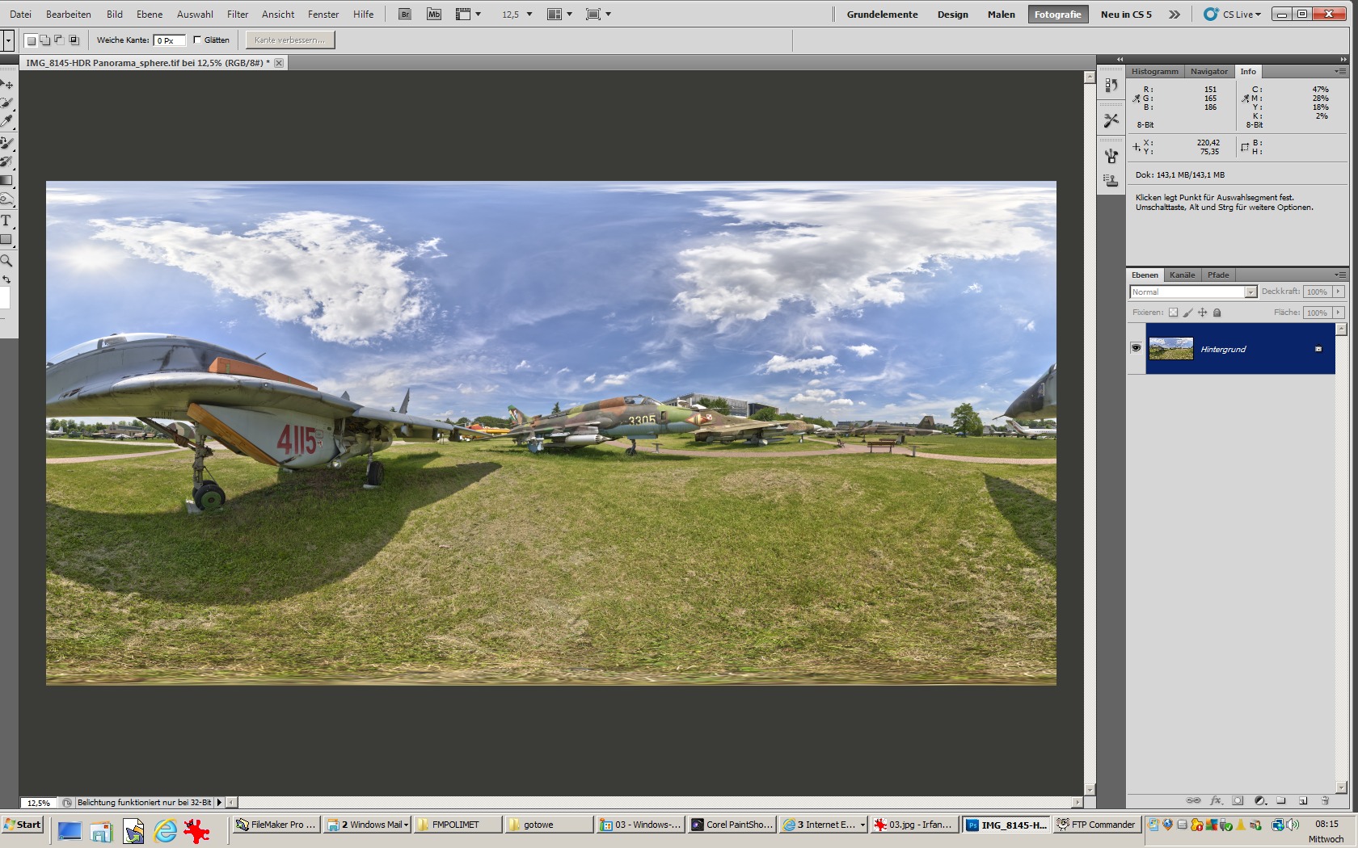Create a new layer group folder
The width and height of the screenshot is (1358, 848).
(1281, 801)
